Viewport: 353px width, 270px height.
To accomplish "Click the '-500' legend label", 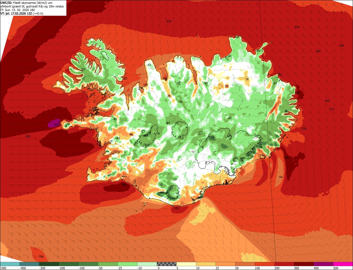I will point(3,268).
